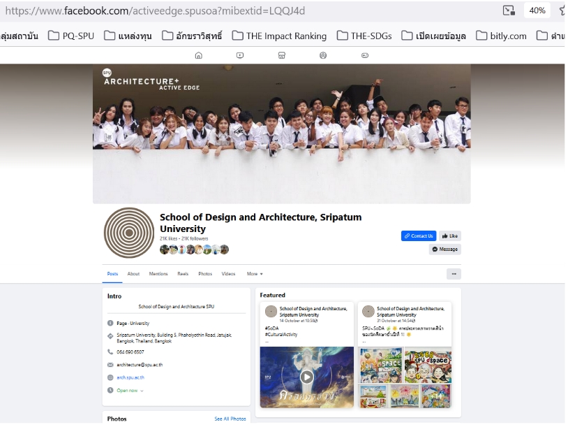The height and width of the screenshot is (427, 568).
Task: Reset the 40% zoom level indicator
Action: (537, 10)
